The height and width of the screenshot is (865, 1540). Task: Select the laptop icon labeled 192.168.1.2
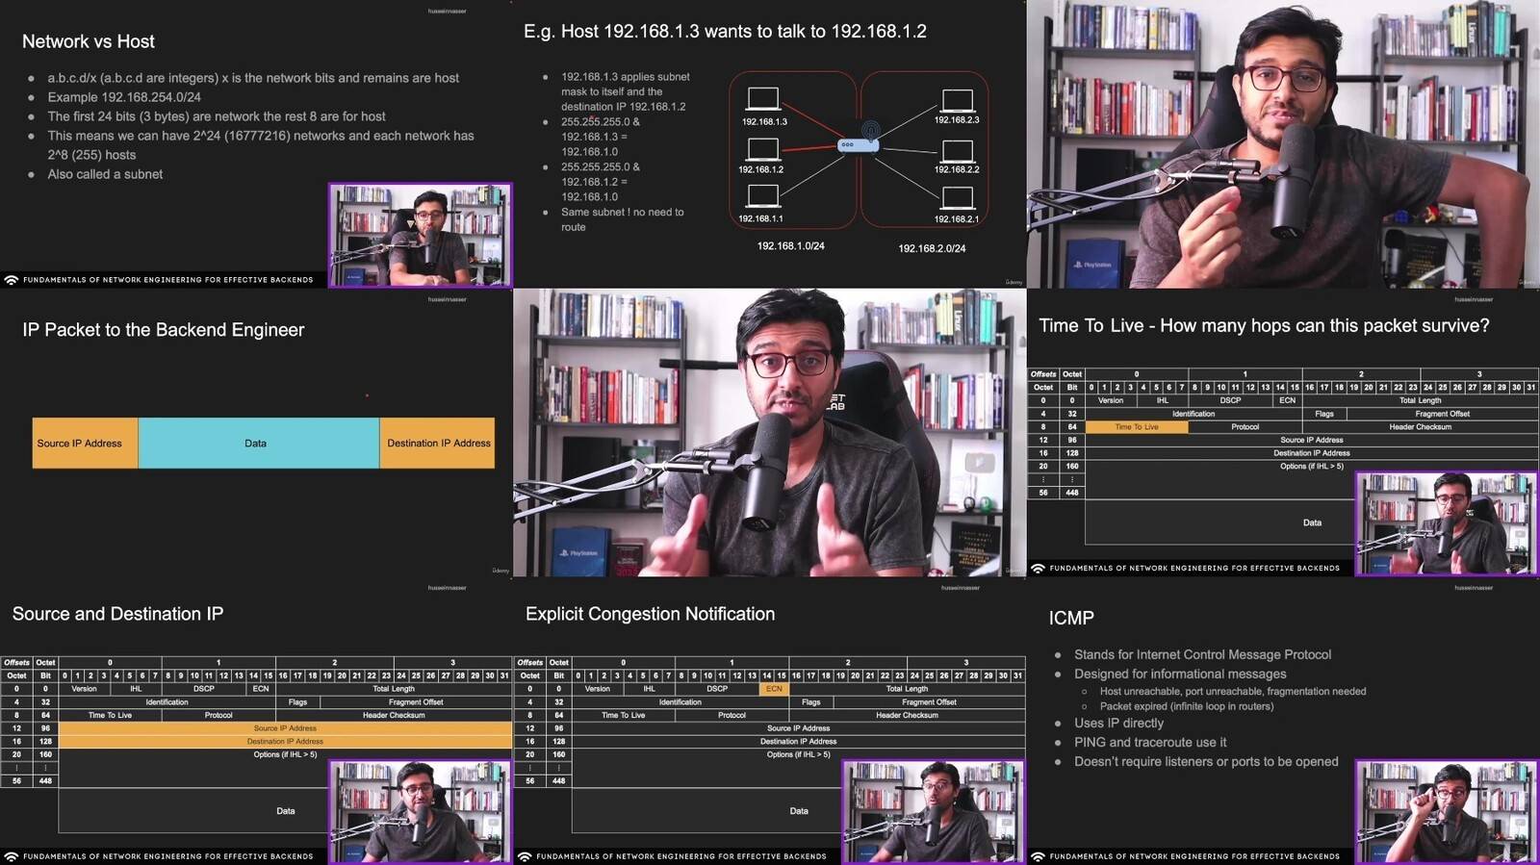point(763,149)
